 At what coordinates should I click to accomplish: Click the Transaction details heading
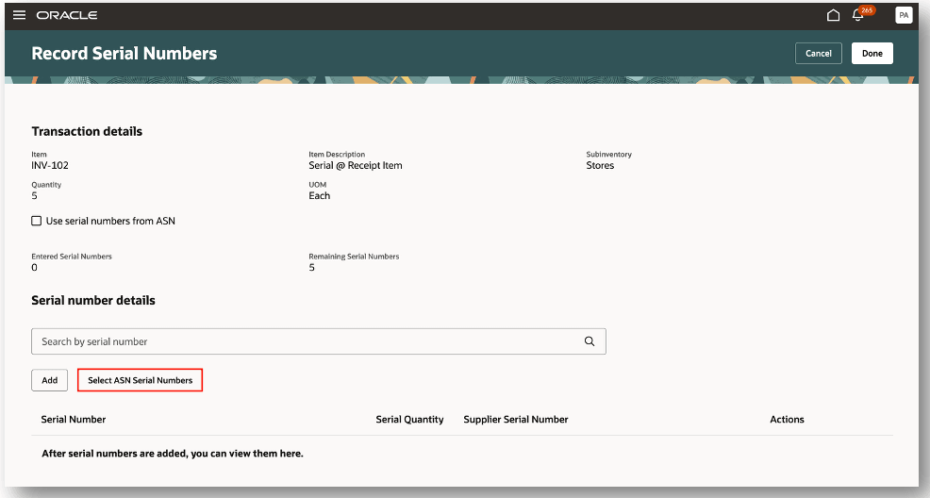click(x=87, y=132)
